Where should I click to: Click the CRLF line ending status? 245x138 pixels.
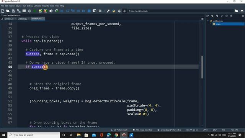pyautogui.click(x=215, y=130)
